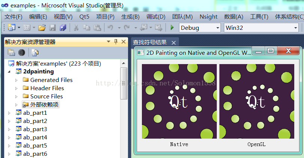
Task: Open the Undo history dropdown arrow
Action: (119, 28)
